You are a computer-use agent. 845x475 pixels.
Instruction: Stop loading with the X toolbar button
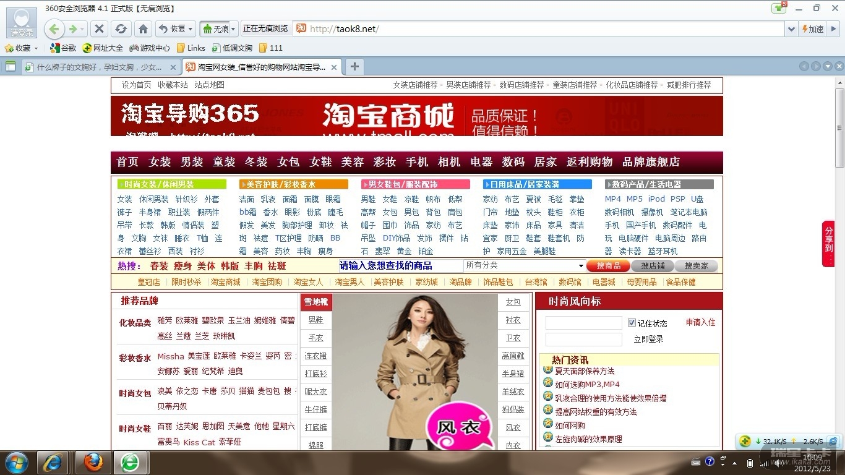pyautogui.click(x=99, y=28)
